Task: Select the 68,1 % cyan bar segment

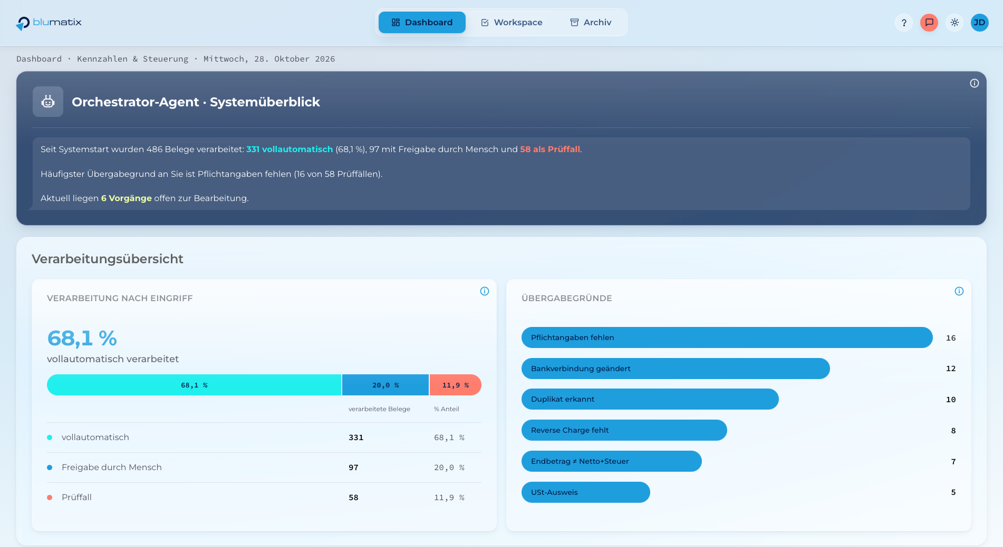Action: point(194,385)
